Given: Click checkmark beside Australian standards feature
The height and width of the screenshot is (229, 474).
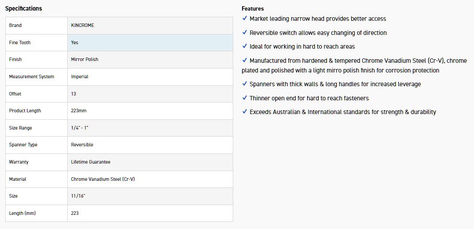Looking at the screenshot, I should pos(245,112).
